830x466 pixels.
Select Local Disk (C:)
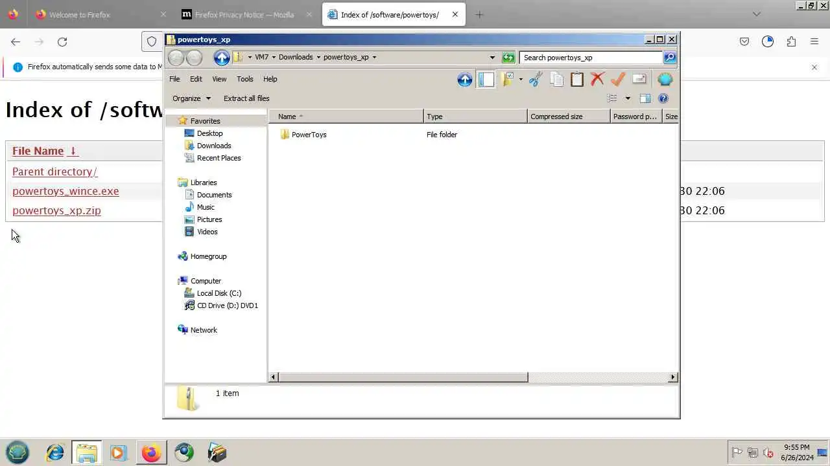219,293
